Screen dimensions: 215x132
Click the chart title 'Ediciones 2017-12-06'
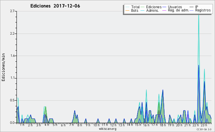point(55,6)
